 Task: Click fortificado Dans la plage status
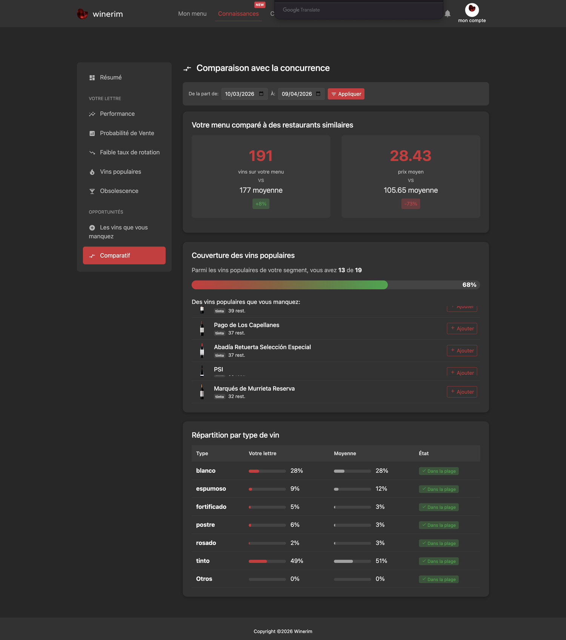[439, 507]
